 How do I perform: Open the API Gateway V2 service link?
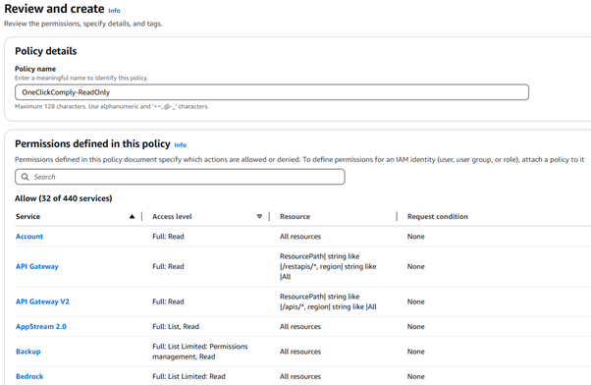pos(42,302)
